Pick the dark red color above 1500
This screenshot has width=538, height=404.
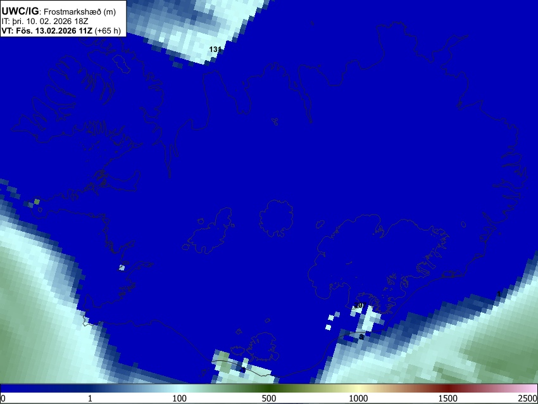click(447, 389)
